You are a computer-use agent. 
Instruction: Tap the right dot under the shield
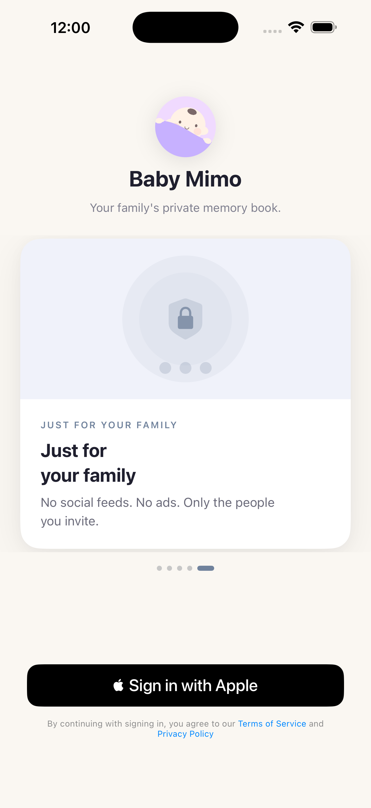[205, 368]
